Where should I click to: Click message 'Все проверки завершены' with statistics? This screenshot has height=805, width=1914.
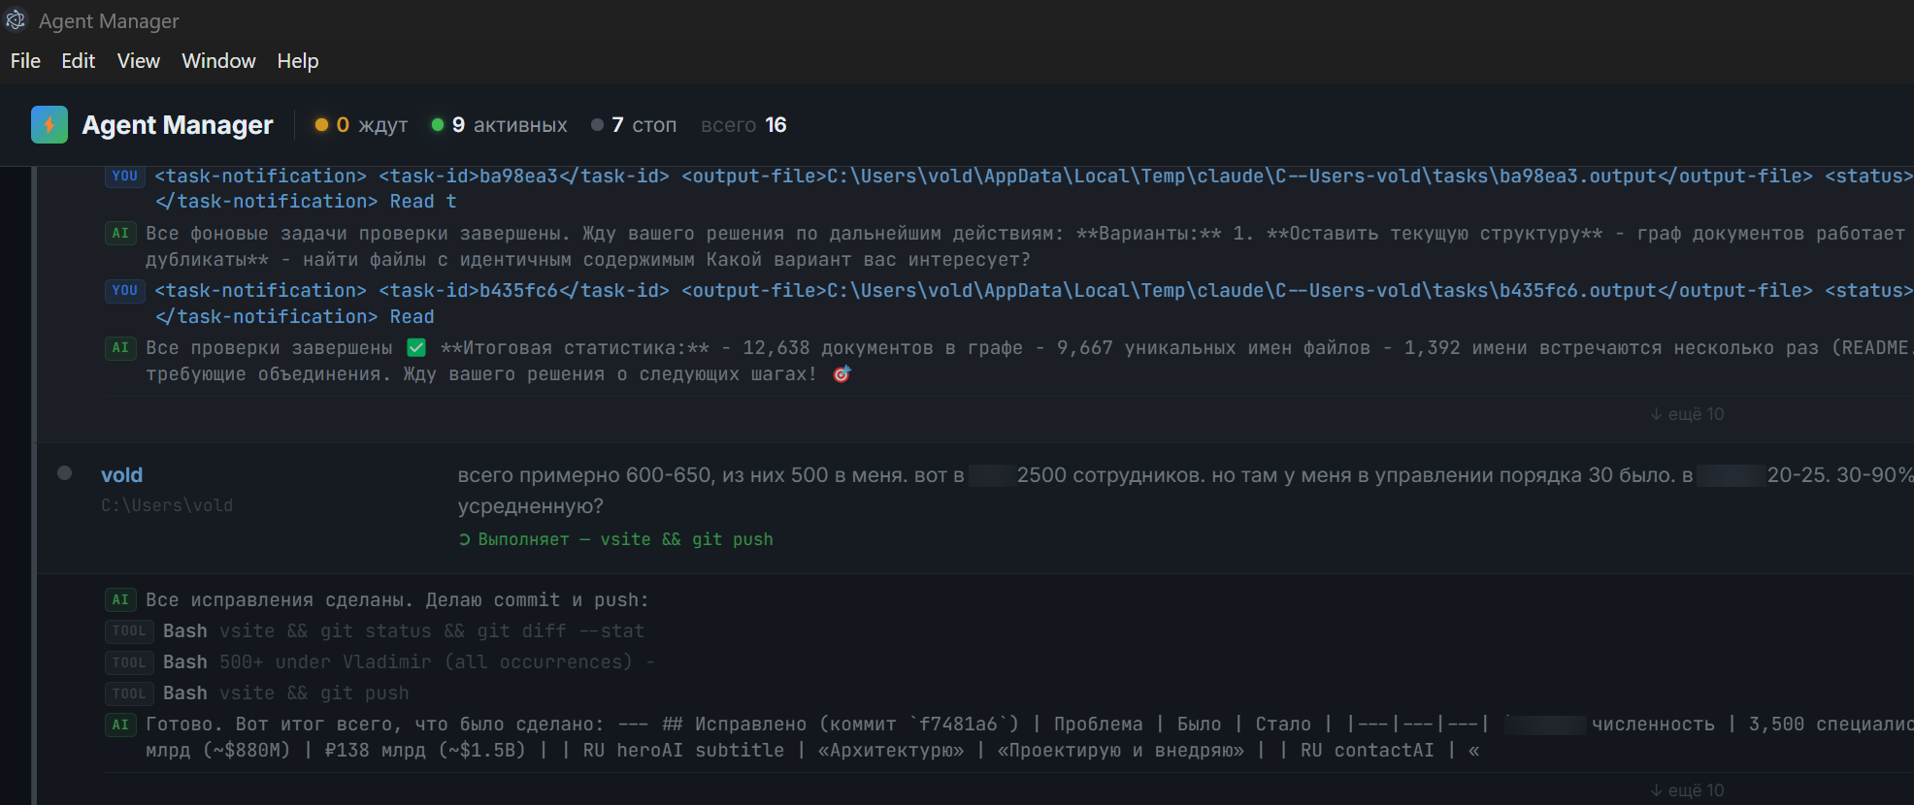pyautogui.click(x=1029, y=361)
